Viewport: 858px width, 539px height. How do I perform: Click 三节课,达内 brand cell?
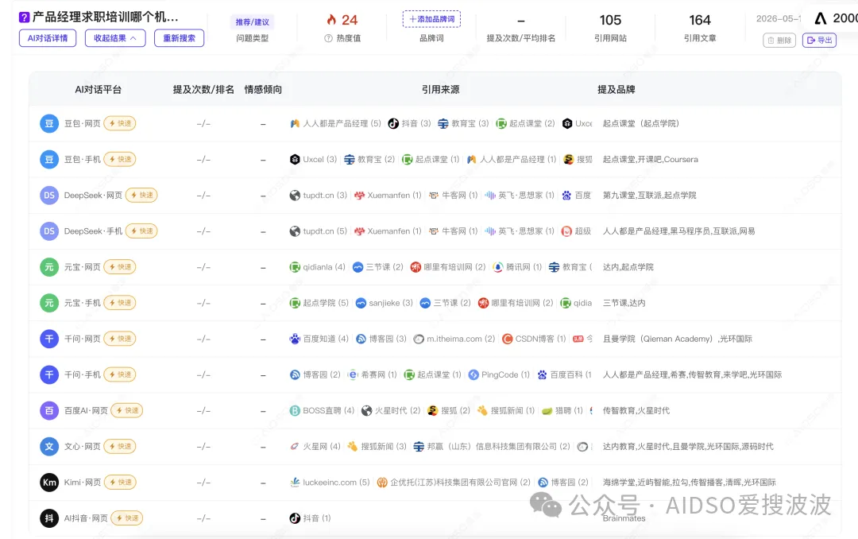(x=624, y=303)
